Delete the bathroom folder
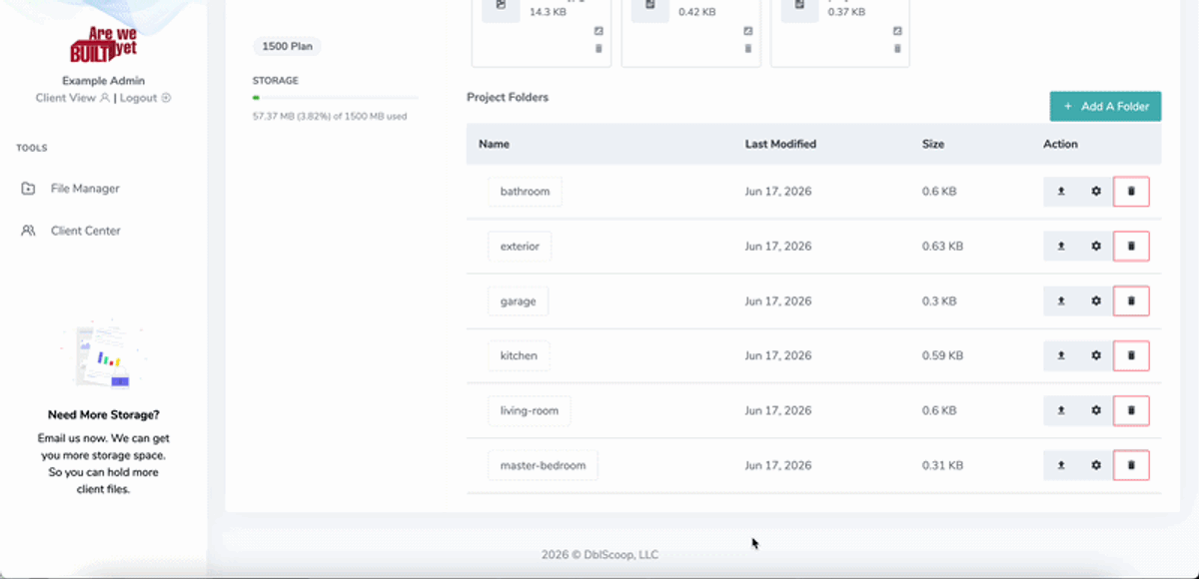Screen dimensions: 1199x579 [x=1131, y=192]
